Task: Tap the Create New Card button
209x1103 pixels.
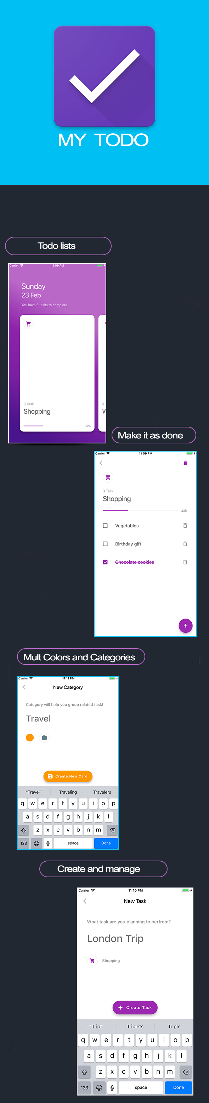Action: tap(68, 776)
